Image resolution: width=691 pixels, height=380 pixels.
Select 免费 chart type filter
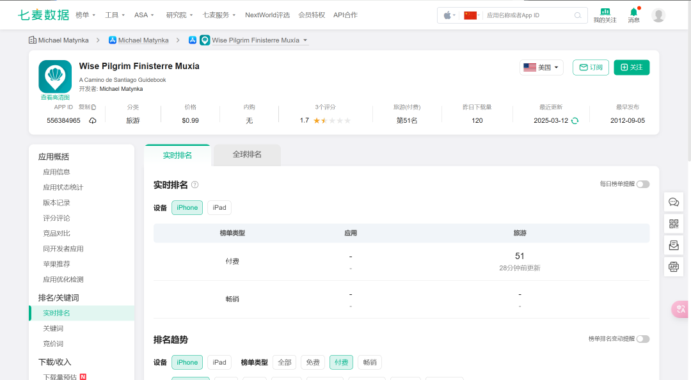[313, 362]
